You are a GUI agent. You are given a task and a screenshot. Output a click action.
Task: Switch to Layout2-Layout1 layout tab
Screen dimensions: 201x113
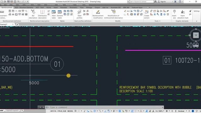(12, 110)
